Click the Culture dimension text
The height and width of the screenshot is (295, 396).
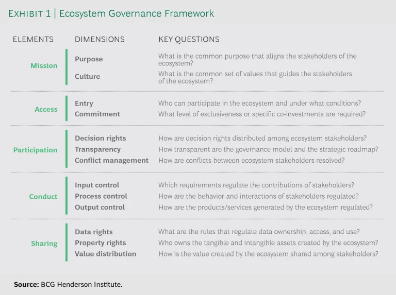(88, 76)
